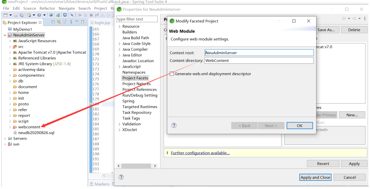Viewport: 370px width, 189px height.
Task: Click the Terminate debug icon
Action: [x=91, y=15]
